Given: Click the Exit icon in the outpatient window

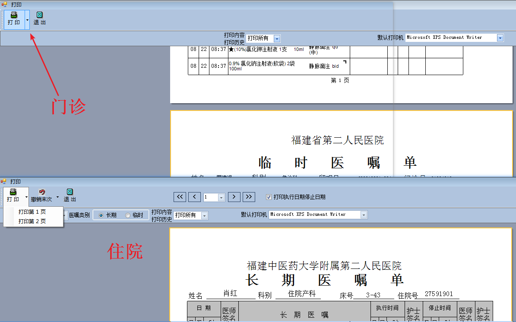Looking at the screenshot, I should (39, 15).
